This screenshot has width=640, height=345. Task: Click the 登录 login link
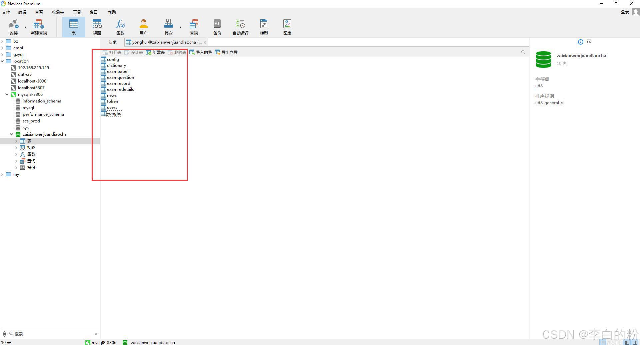pyautogui.click(x=625, y=12)
